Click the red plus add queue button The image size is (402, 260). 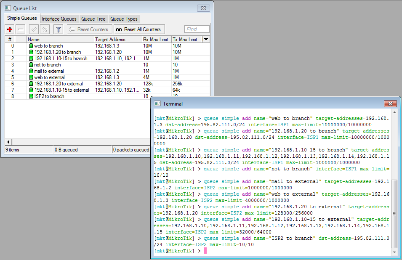pos(10,29)
